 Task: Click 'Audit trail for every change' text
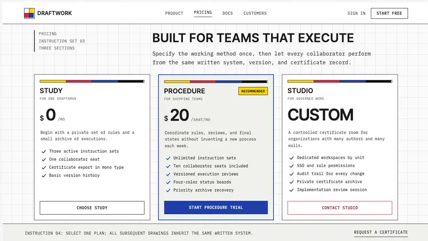(x=331, y=174)
